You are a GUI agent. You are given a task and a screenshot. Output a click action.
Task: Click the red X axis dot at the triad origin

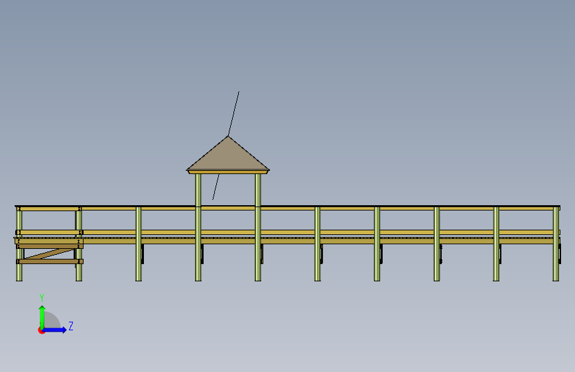pos(41,330)
